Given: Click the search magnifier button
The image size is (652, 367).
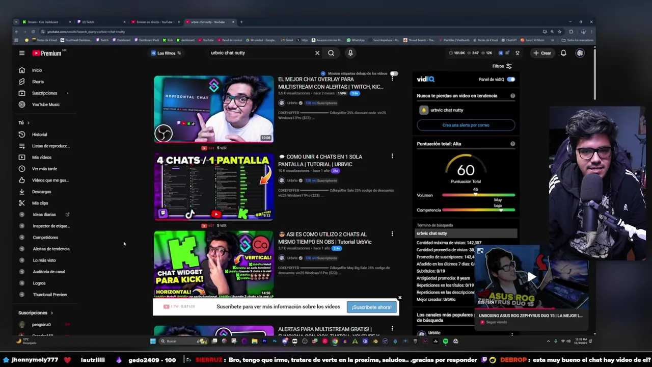Looking at the screenshot, I should 331,53.
